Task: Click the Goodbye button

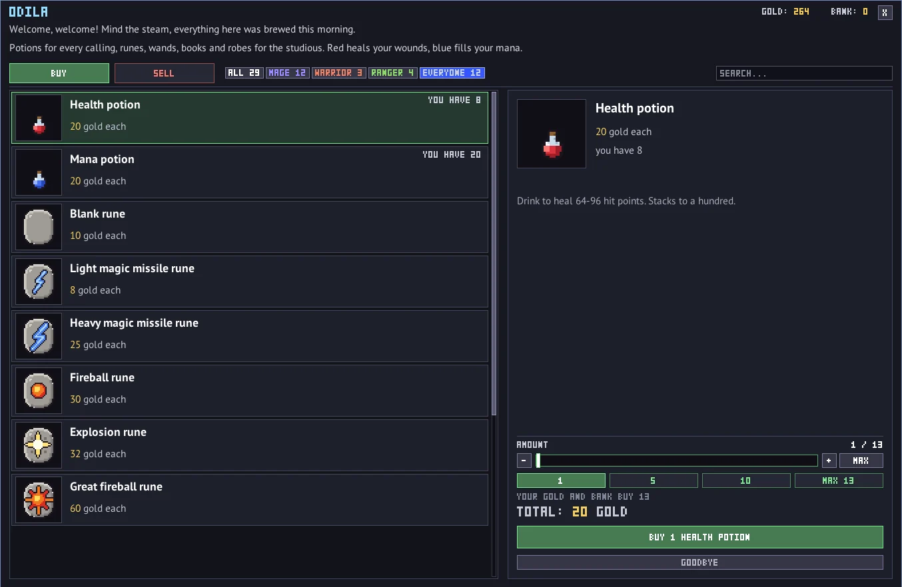Action: (x=700, y=562)
